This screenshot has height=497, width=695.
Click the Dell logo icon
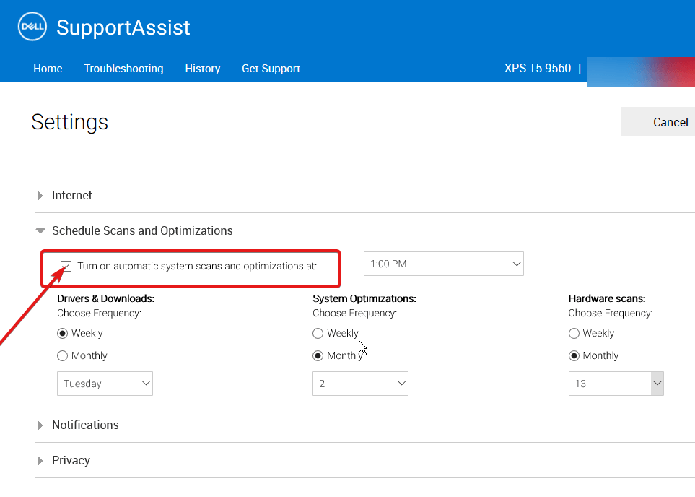click(31, 27)
